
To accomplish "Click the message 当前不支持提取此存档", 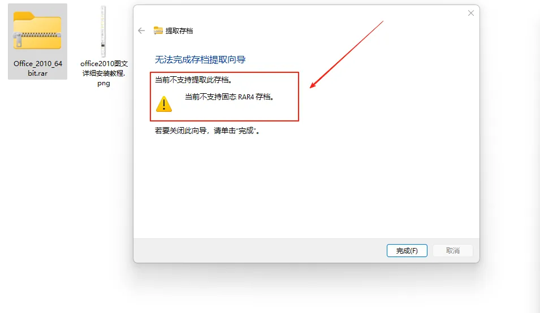I will click(x=193, y=80).
